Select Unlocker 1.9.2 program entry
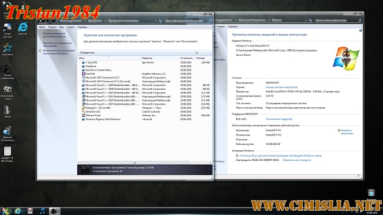The image size is (383, 215). click(93, 111)
